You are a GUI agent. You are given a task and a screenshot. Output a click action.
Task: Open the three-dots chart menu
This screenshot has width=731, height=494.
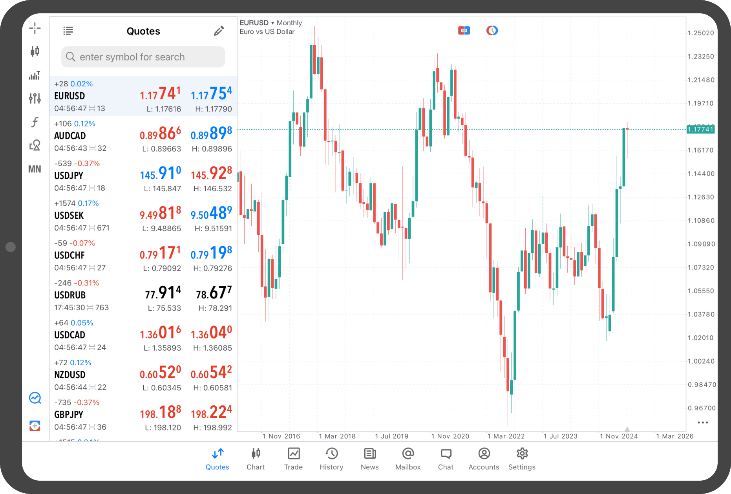tap(702, 423)
